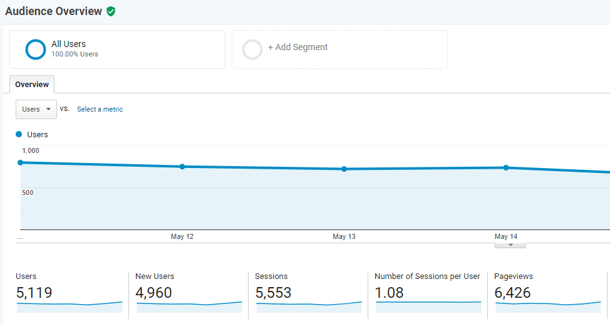Click the empty Add Segment circle
This screenshot has width=610, height=326.
coord(252,50)
